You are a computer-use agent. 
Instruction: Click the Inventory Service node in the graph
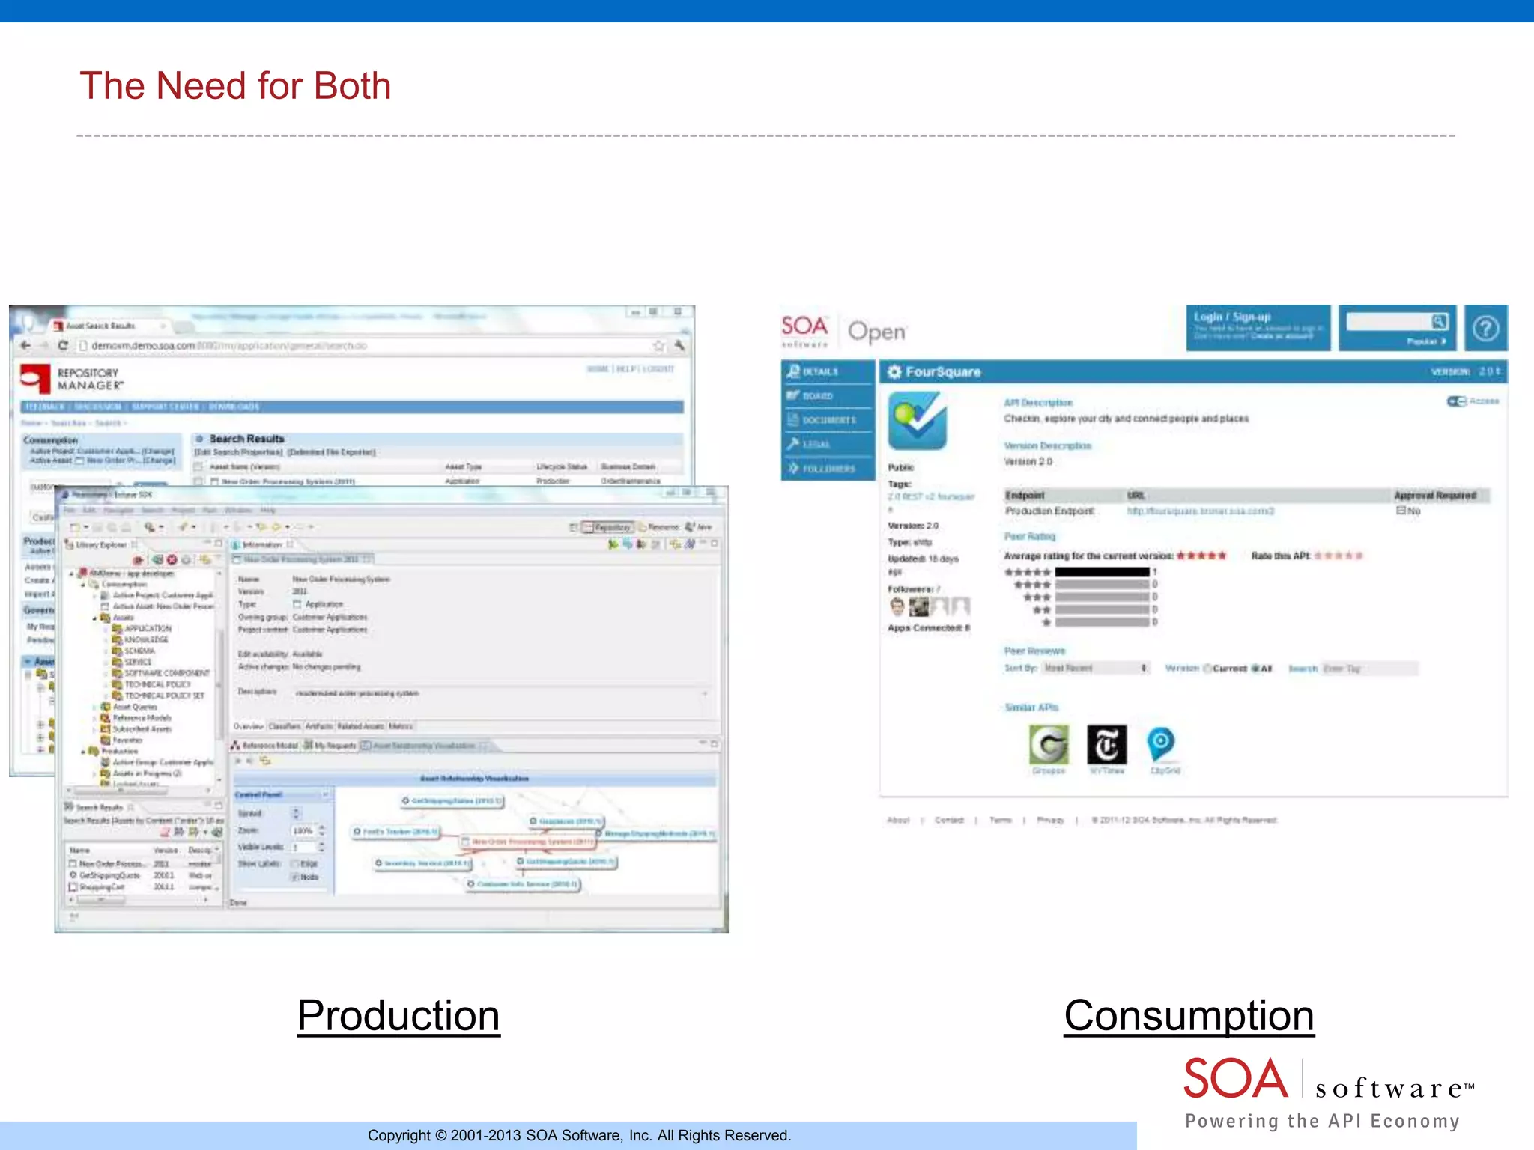pos(423,863)
